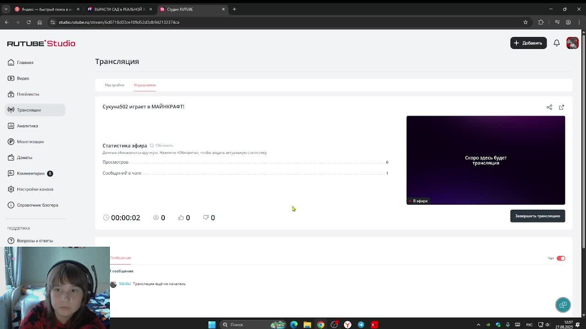This screenshot has width=586, height=329.
Task: Click the message 'Трансляция ещё не началась'
Action: click(x=159, y=284)
